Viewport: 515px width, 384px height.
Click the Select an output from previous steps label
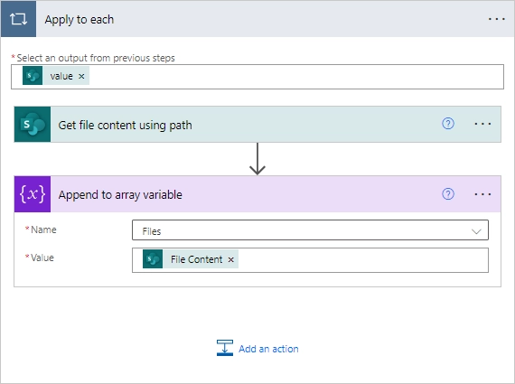coord(96,58)
